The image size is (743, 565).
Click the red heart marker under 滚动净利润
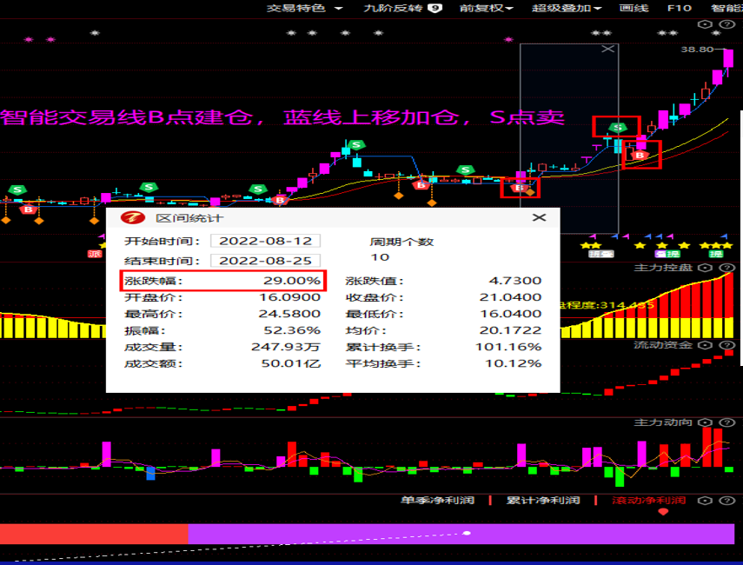tap(663, 511)
